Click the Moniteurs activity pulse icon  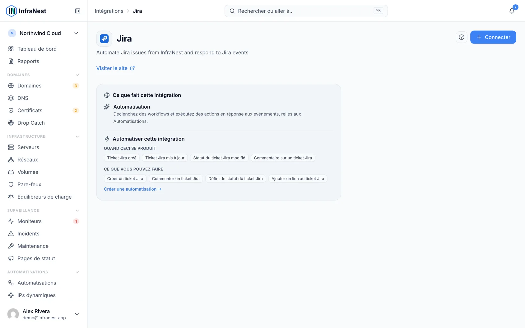pos(11,221)
